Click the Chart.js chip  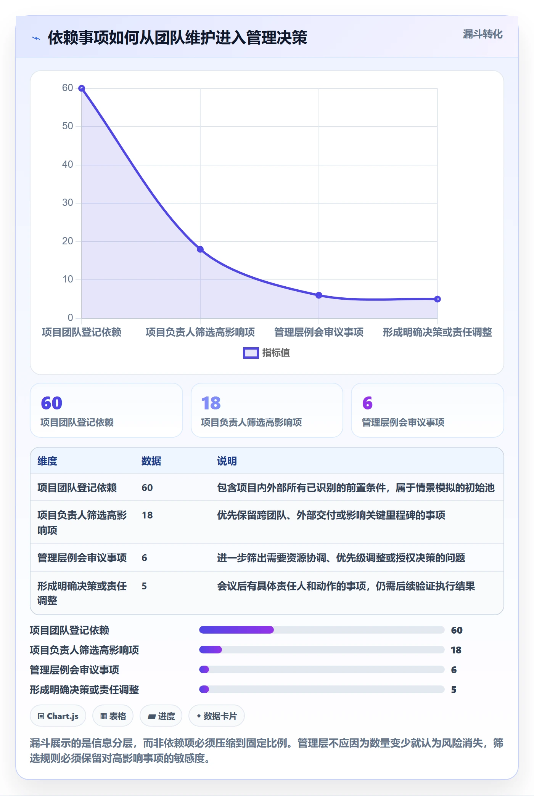58,716
